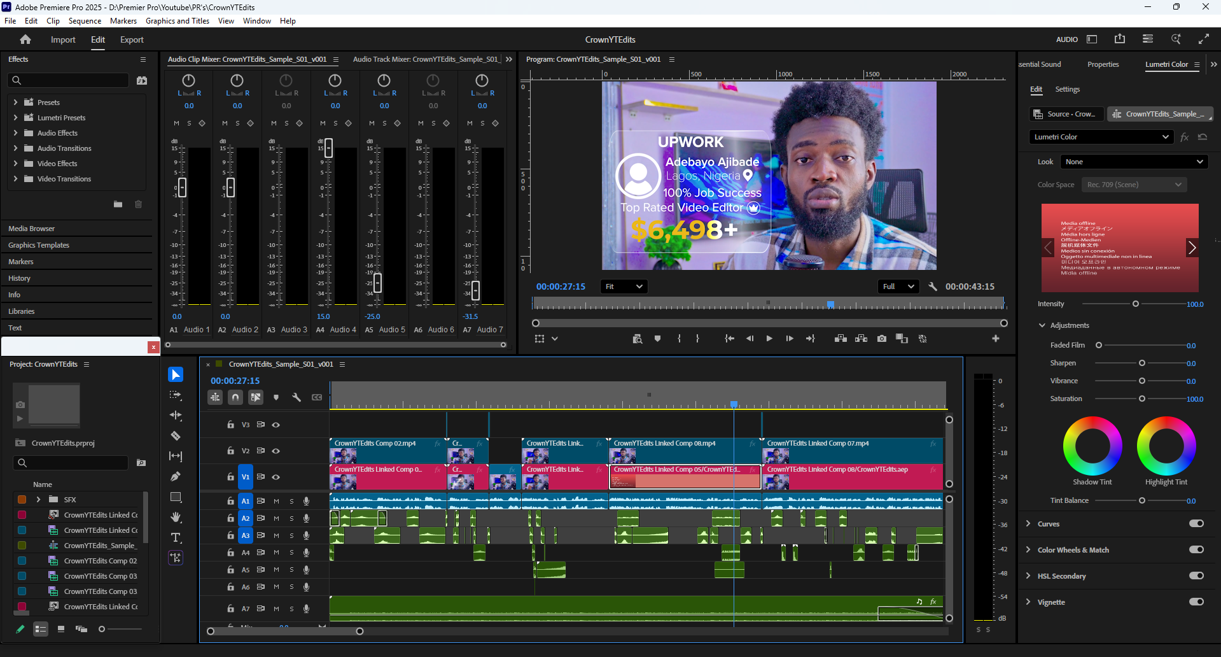Expand the Curves section

point(1028,523)
